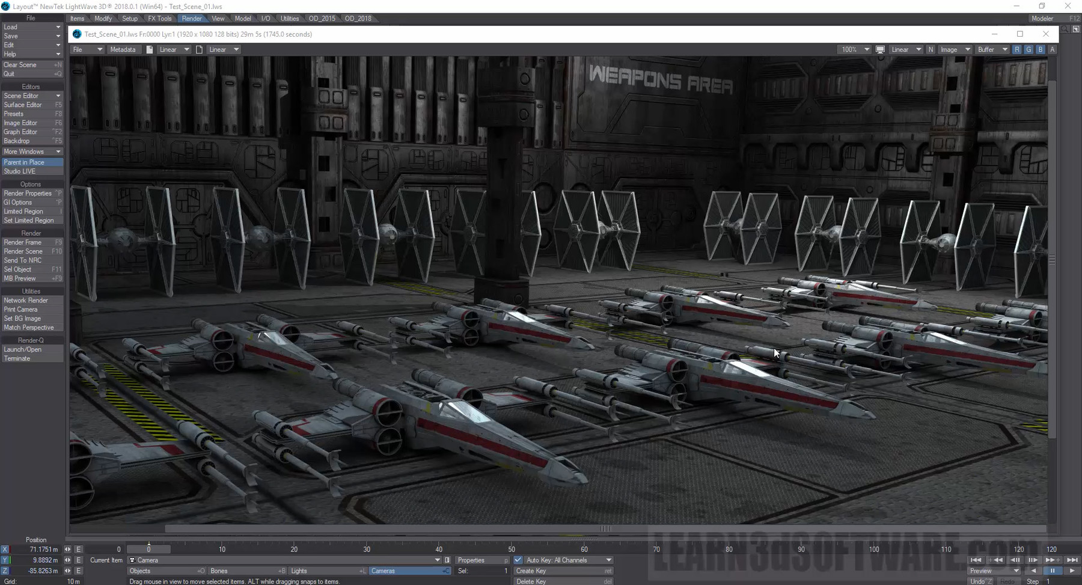Disable the blue B channel toggle

click(x=1041, y=49)
